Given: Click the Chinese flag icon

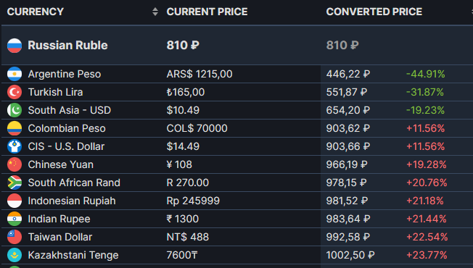Looking at the screenshot, I should coord(15,164).
